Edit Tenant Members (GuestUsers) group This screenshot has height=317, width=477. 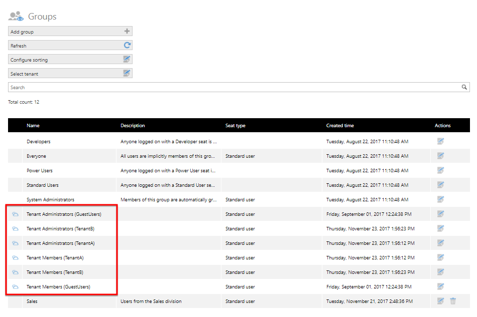(x=440, y=286)
